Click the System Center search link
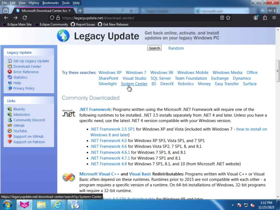 [x=134, y=84]
